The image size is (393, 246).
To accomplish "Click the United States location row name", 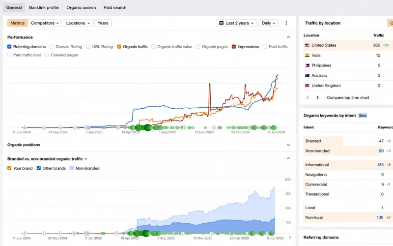I will click(324, 45).
